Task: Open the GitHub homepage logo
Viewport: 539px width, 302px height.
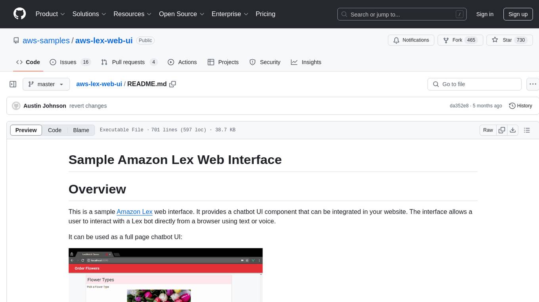Action: click(x=19, y=14)
